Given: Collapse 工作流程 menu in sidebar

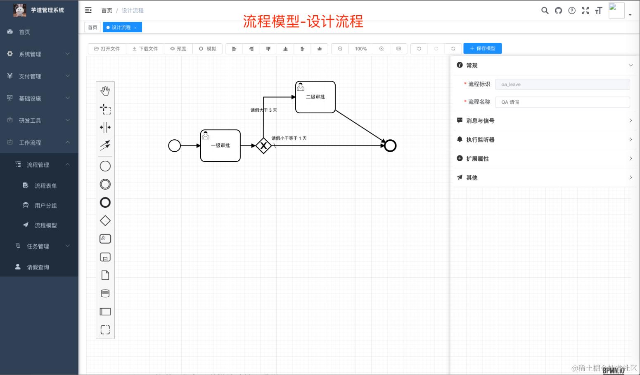Looking at the screenshot, I should tap(39, 143).
